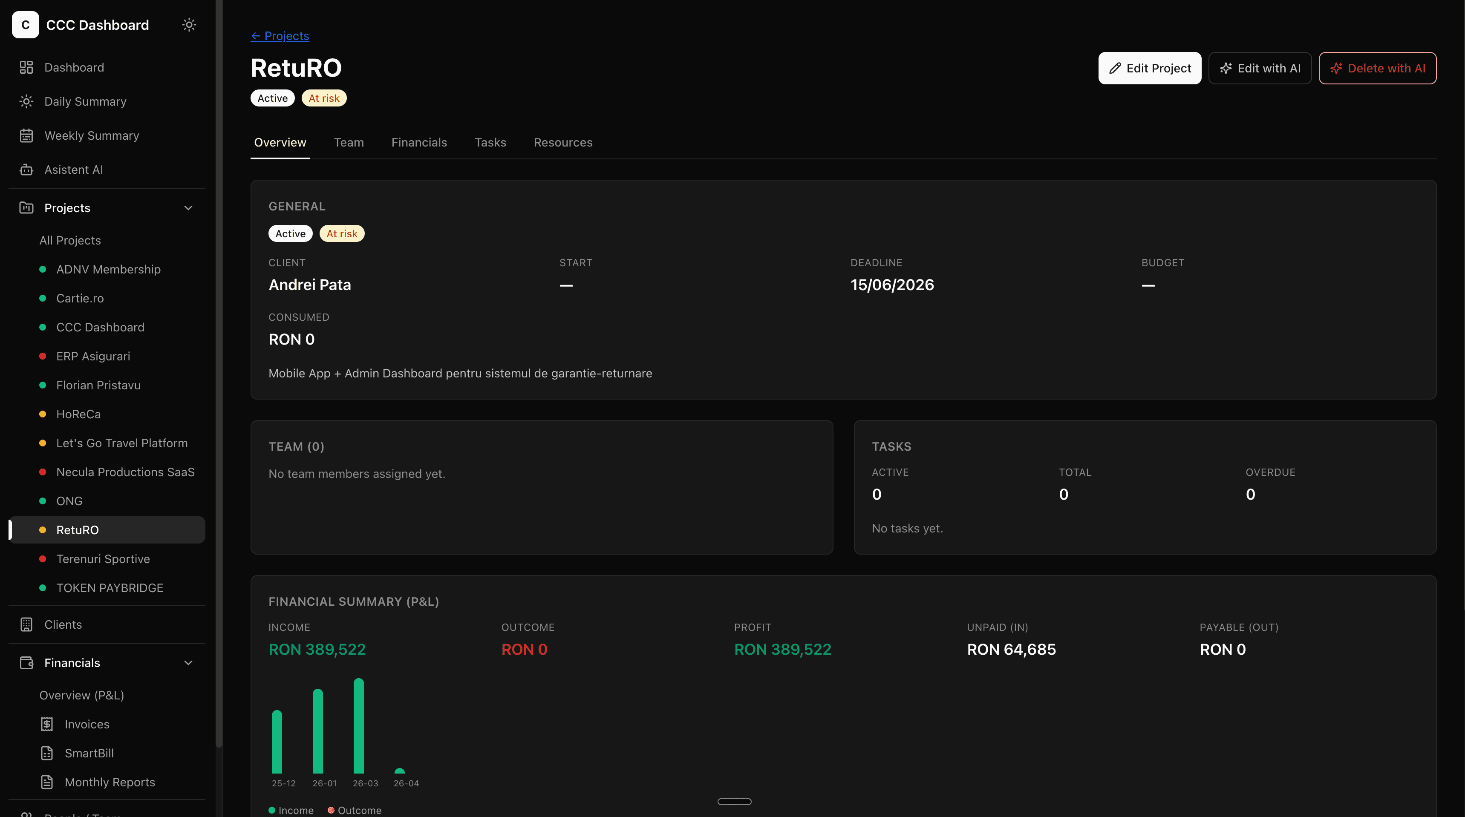The width and height of the screenshot is (1465, 817).
Task: Collapse the Projects section chevron
Action: [188, 207]
